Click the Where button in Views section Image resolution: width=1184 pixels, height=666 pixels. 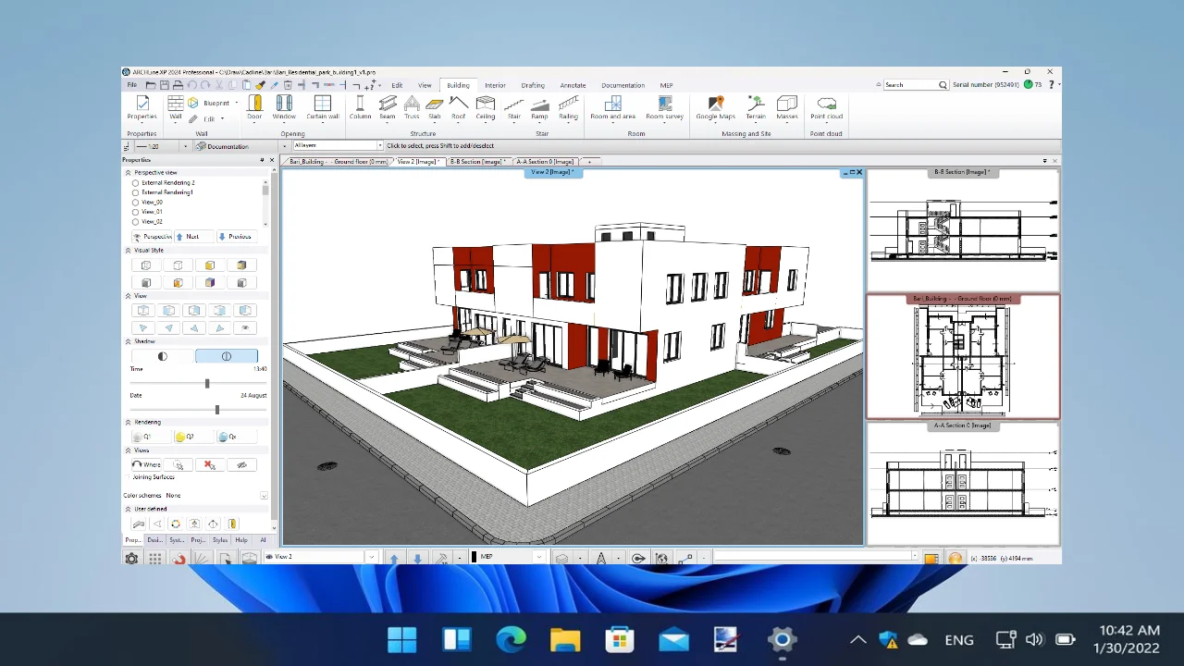tap(146, 464)
